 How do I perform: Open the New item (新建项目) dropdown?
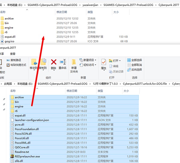88,60
